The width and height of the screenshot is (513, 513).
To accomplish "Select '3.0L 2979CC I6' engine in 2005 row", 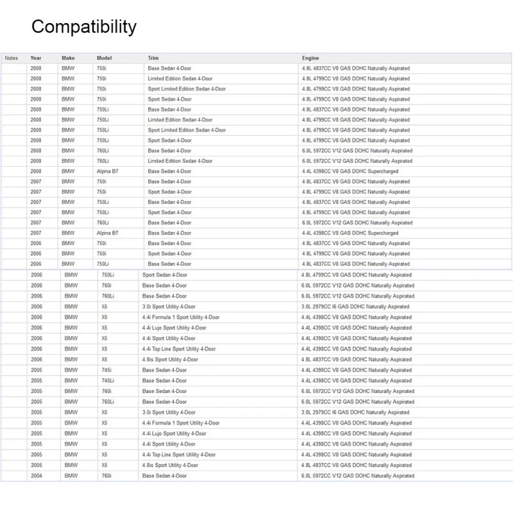I will 355,412.
